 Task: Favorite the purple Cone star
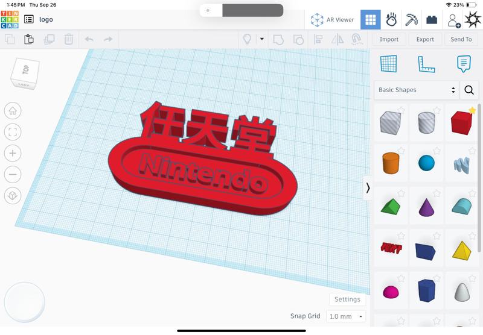437,193
